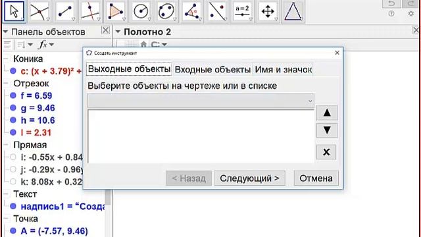Select the Slider a=2 tool
Image resolution: width=421 pixels, height=237 pixels.
point(242,11)
